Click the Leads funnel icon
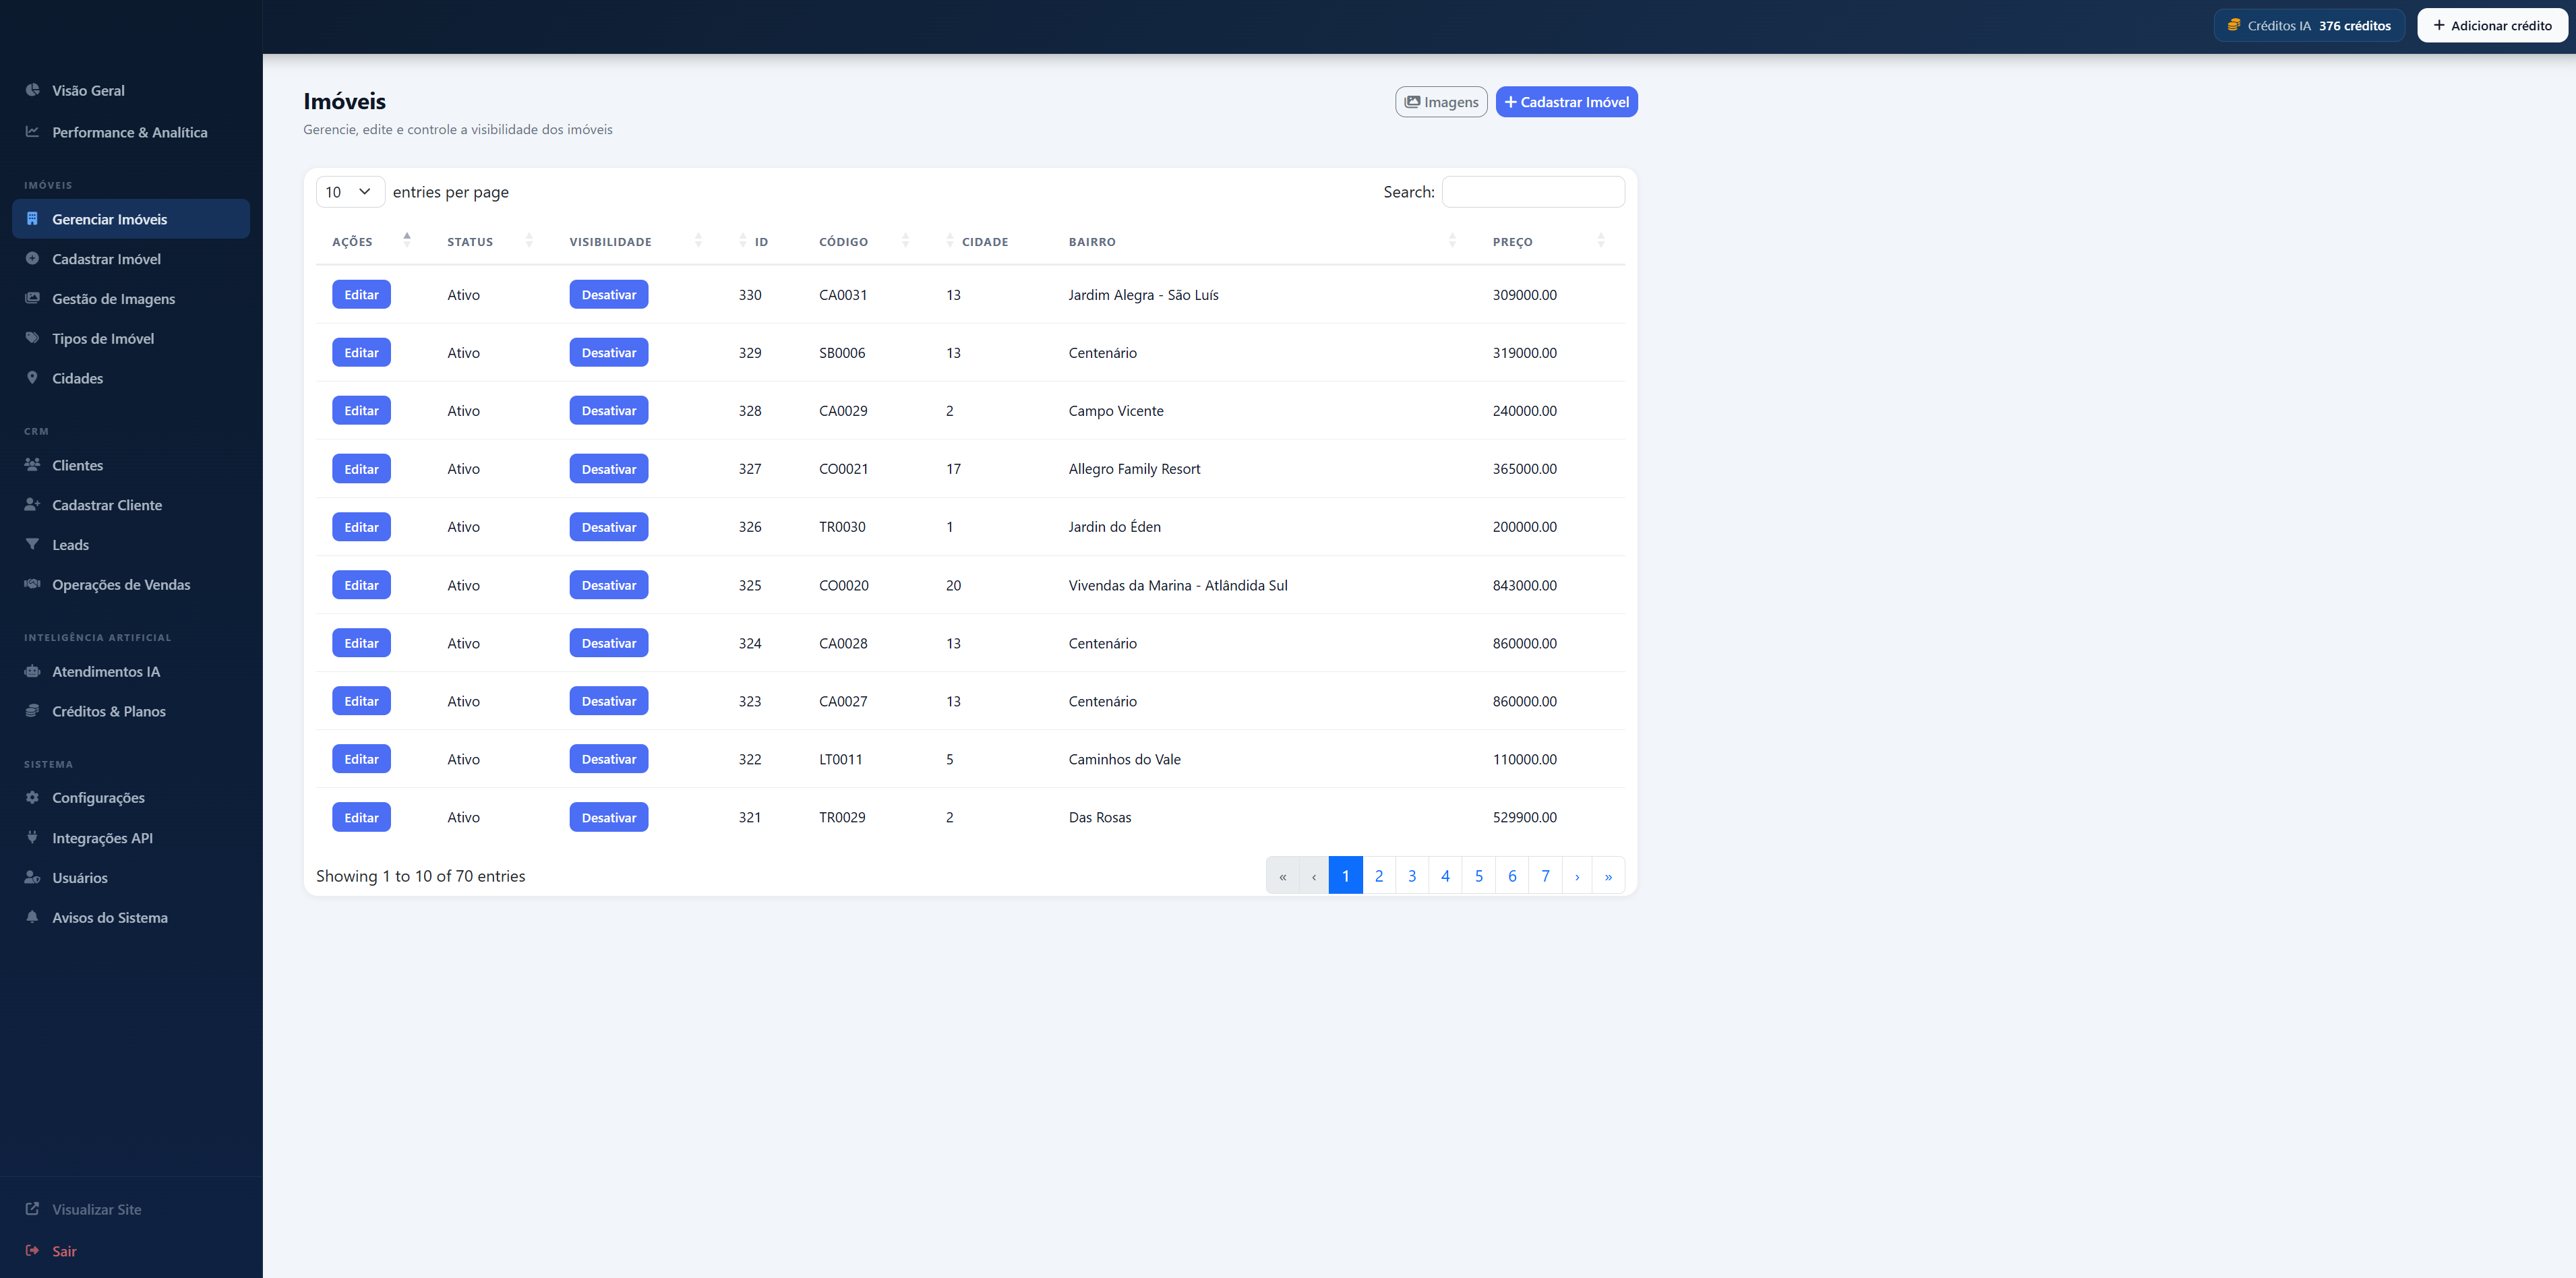Screen dimensions: 2576x1278 (32, 544)
